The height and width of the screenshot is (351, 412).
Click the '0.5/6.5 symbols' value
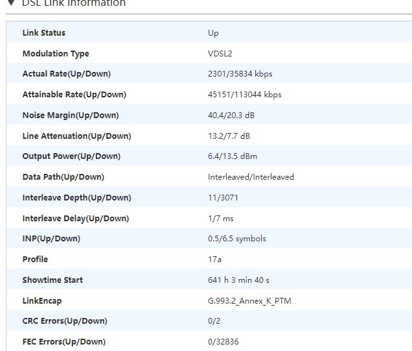(236, 239)
